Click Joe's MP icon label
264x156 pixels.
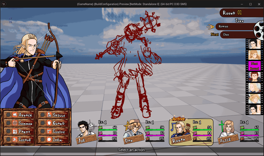(x=100, y=133)
